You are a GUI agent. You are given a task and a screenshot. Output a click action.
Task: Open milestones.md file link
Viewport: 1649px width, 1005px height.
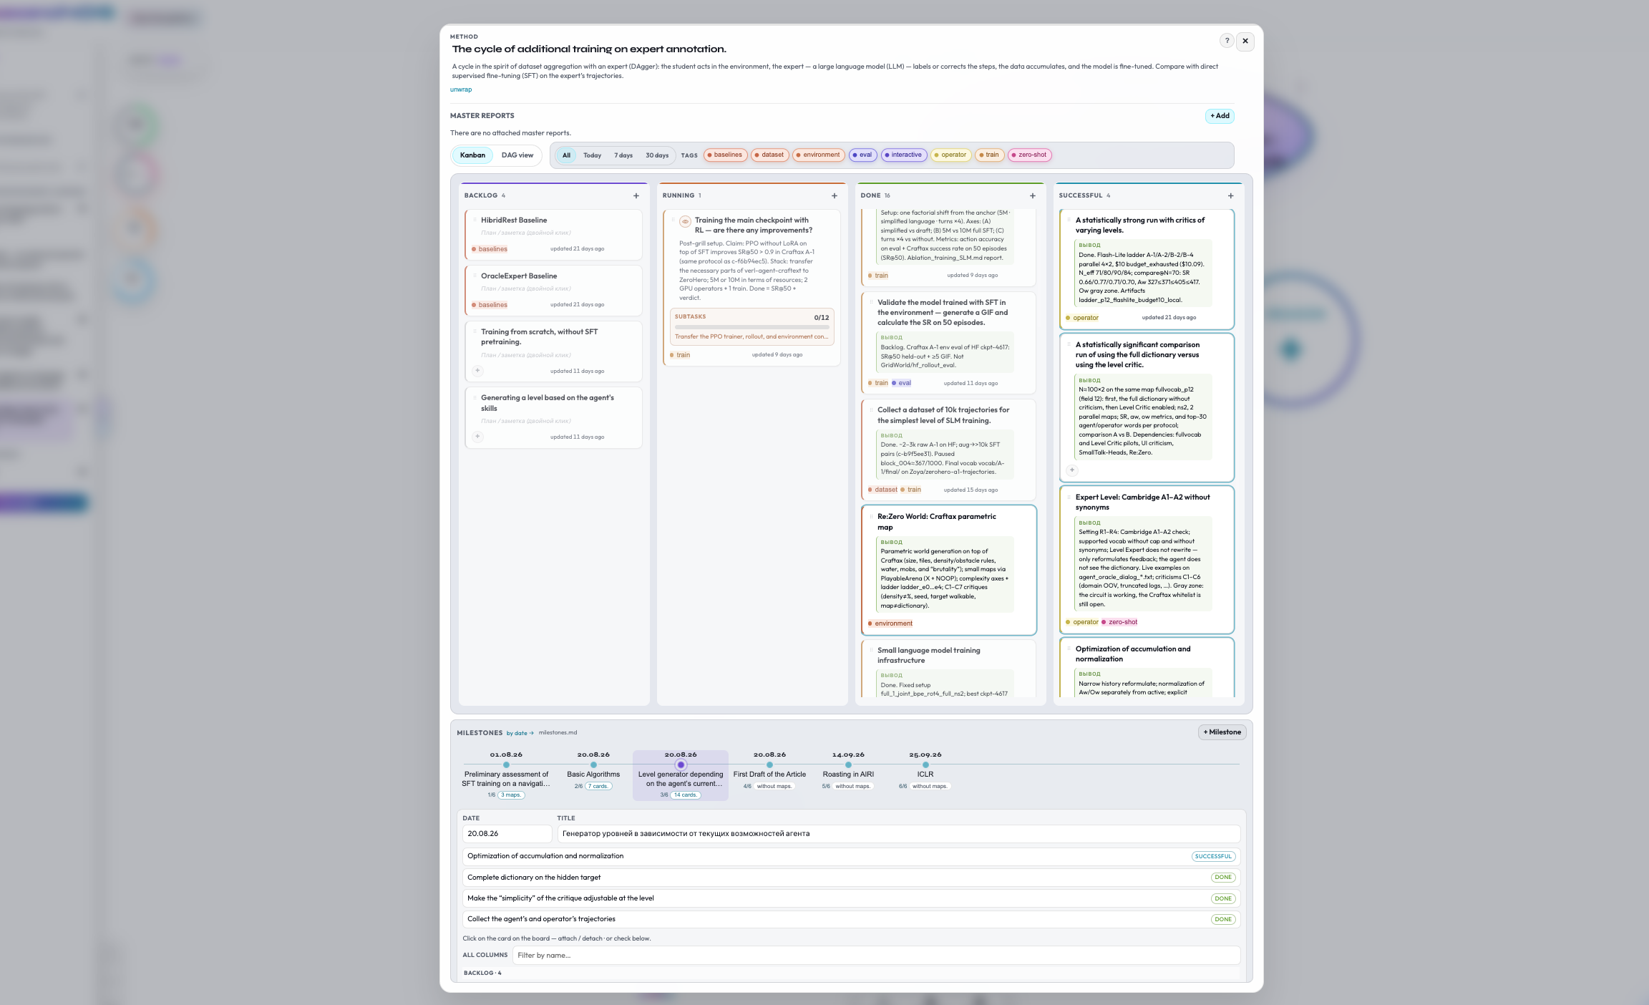(558, 732)
